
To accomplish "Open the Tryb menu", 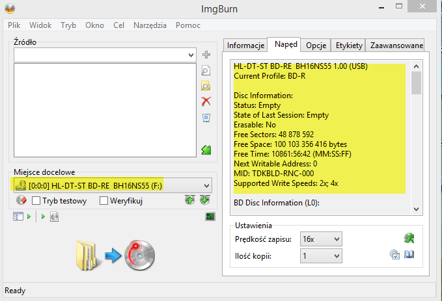I will click(x=68, y=25).
